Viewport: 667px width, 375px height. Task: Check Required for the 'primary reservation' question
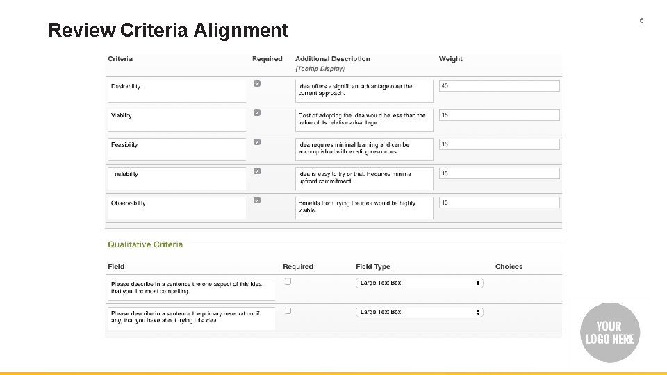coord(288,310)
